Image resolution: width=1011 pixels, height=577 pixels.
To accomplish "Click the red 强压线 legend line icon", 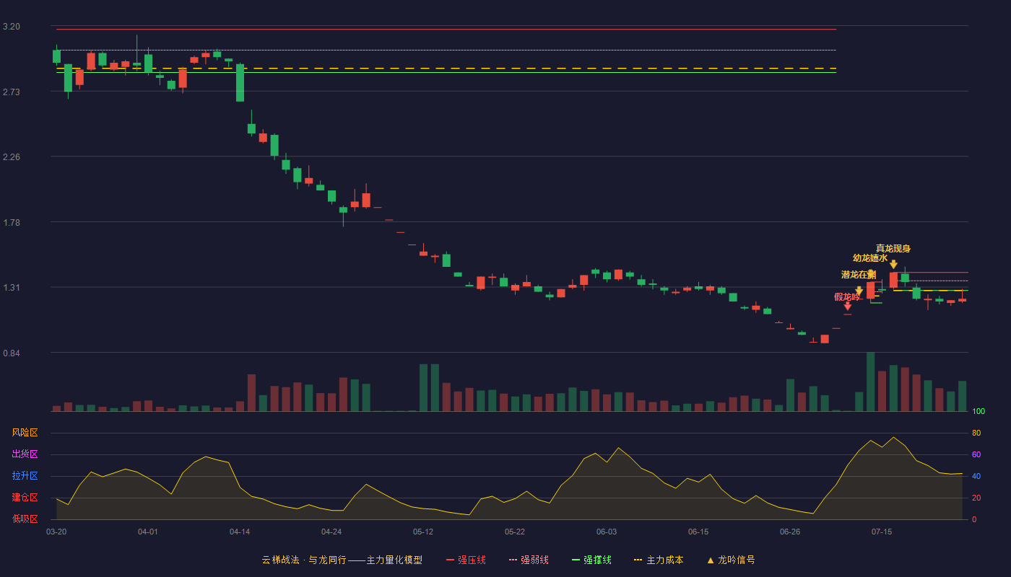I will point(451,560).
